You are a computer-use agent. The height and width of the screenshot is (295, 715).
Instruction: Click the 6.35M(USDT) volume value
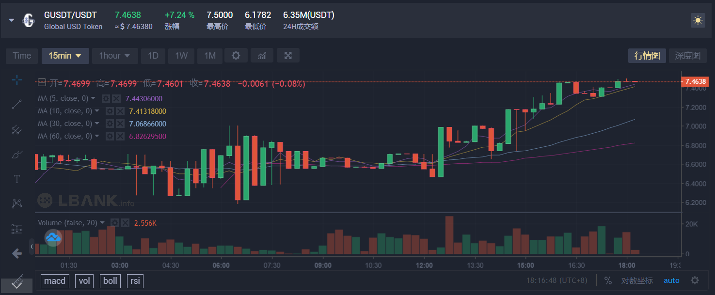click(309, 15)
